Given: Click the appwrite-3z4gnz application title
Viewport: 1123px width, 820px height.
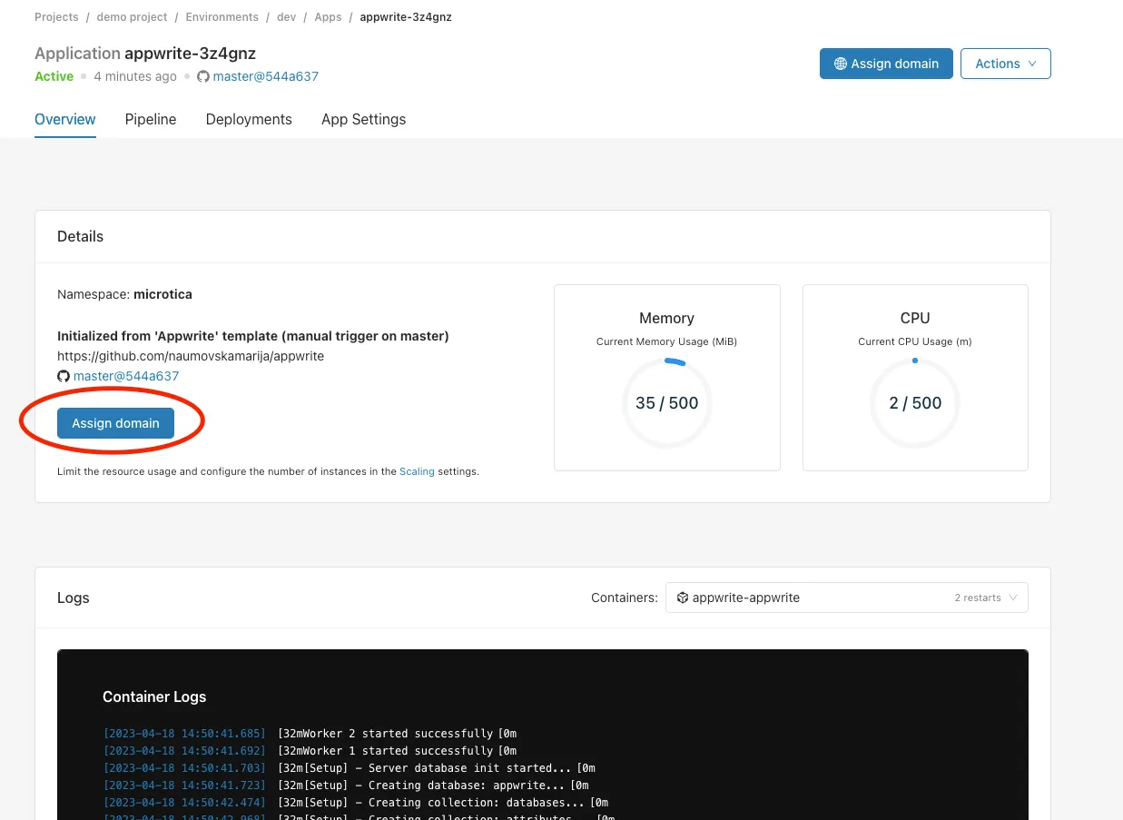Looking at the screenshot, I should coord(190,54).
